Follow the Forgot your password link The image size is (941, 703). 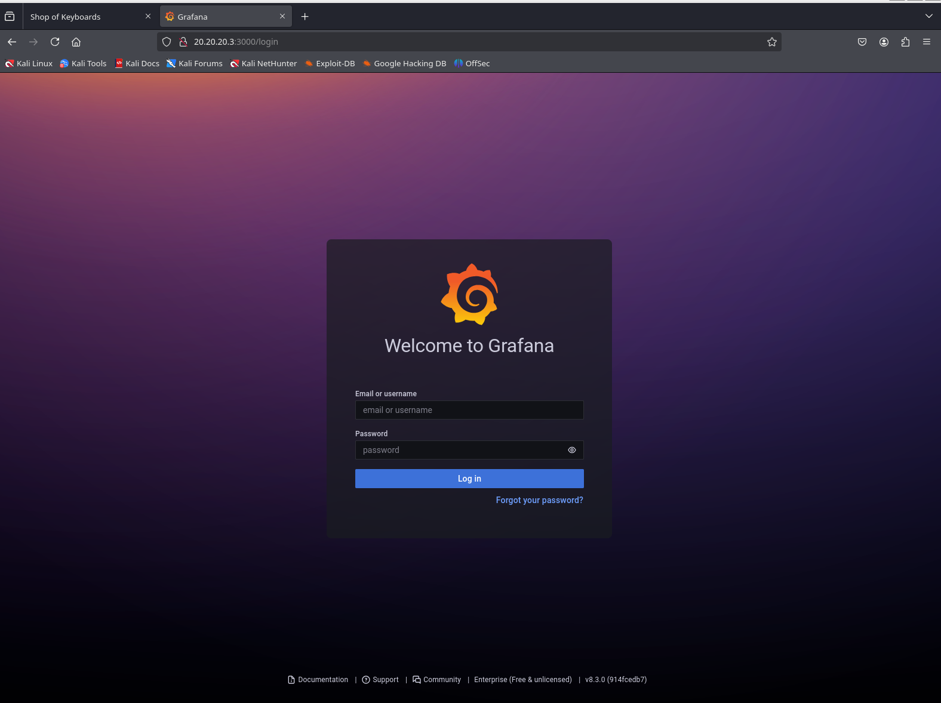click(x=539, y=500)
